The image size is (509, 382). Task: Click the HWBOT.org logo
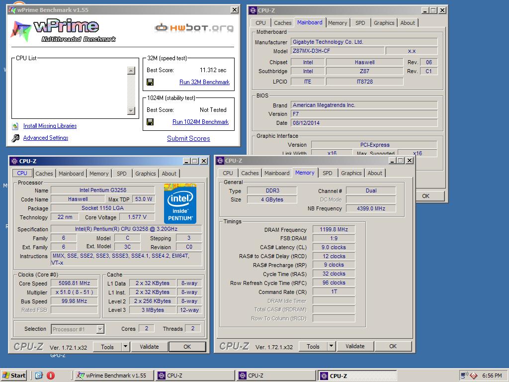tap(194, 28)
